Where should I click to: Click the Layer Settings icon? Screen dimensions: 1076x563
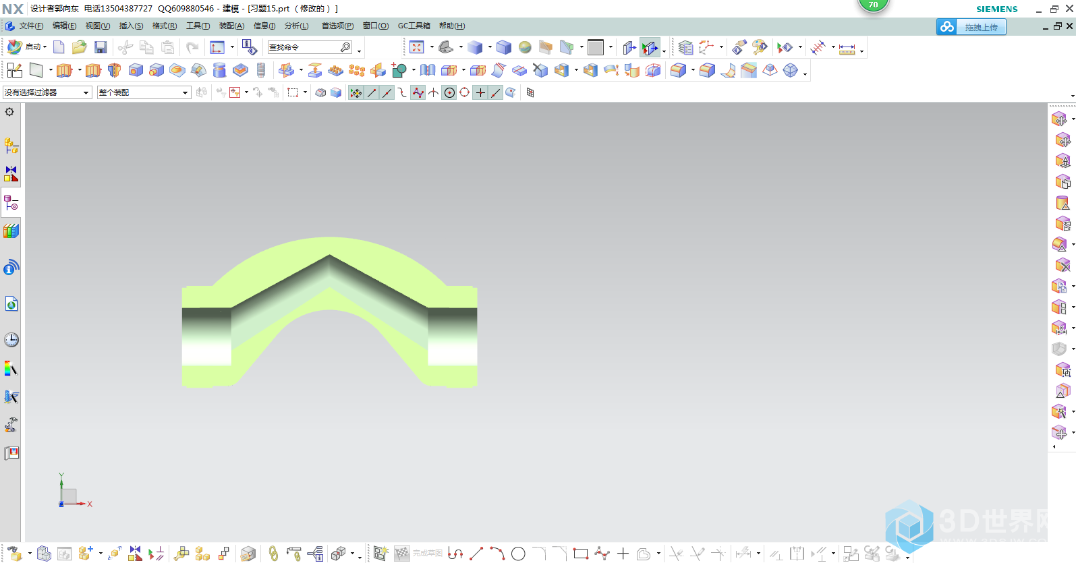(x=685, y=47)
